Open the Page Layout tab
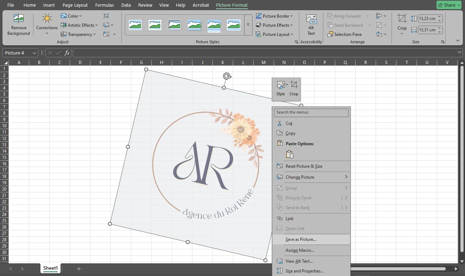465x276 pixels. (75, 5)
